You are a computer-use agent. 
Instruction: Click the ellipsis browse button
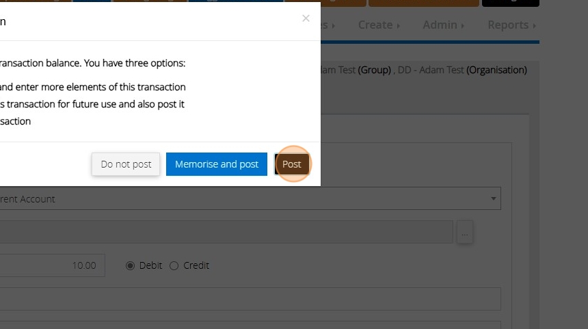pyautogui.click(x=465, y=233)
